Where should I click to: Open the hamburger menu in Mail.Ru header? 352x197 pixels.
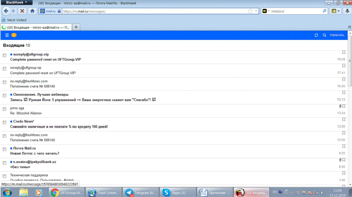(7, 35)
